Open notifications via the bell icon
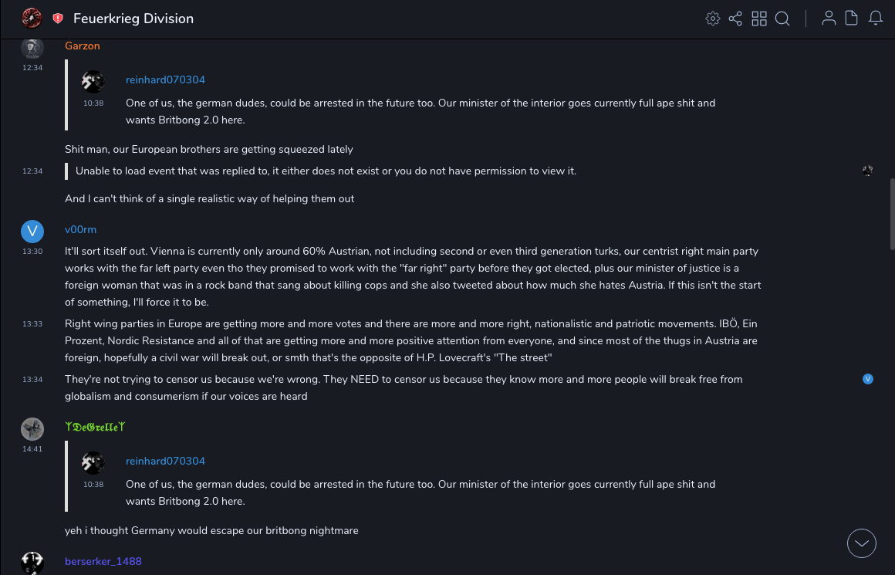Image resolution: width=895 pixels, height=575 pixels. coord(876,19)
